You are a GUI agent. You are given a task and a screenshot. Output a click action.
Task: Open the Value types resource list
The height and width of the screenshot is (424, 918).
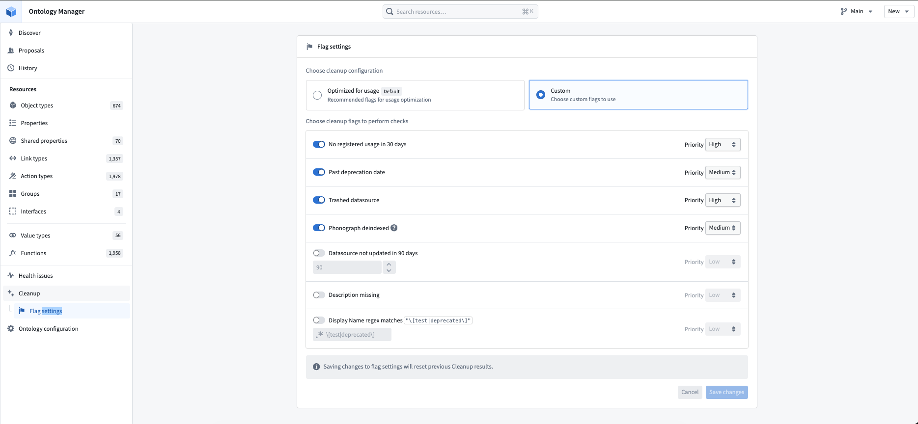click(66, 236)
